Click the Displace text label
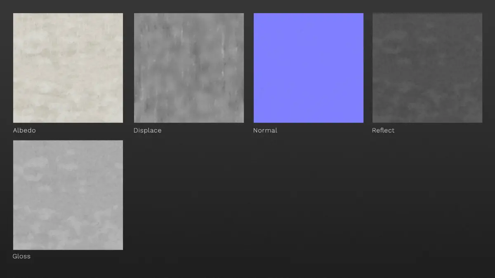Screen dimensions: 495x278 click(147, 131)
